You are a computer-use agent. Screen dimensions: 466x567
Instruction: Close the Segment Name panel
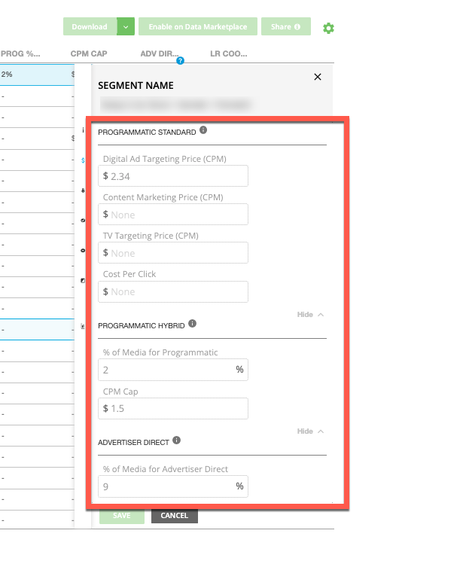coord(317,77)
